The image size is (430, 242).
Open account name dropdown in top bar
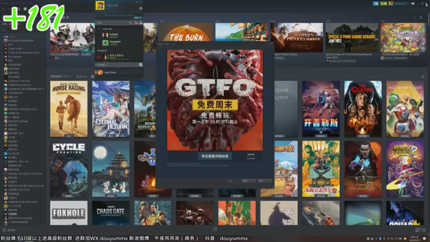(x=400, y=4)
